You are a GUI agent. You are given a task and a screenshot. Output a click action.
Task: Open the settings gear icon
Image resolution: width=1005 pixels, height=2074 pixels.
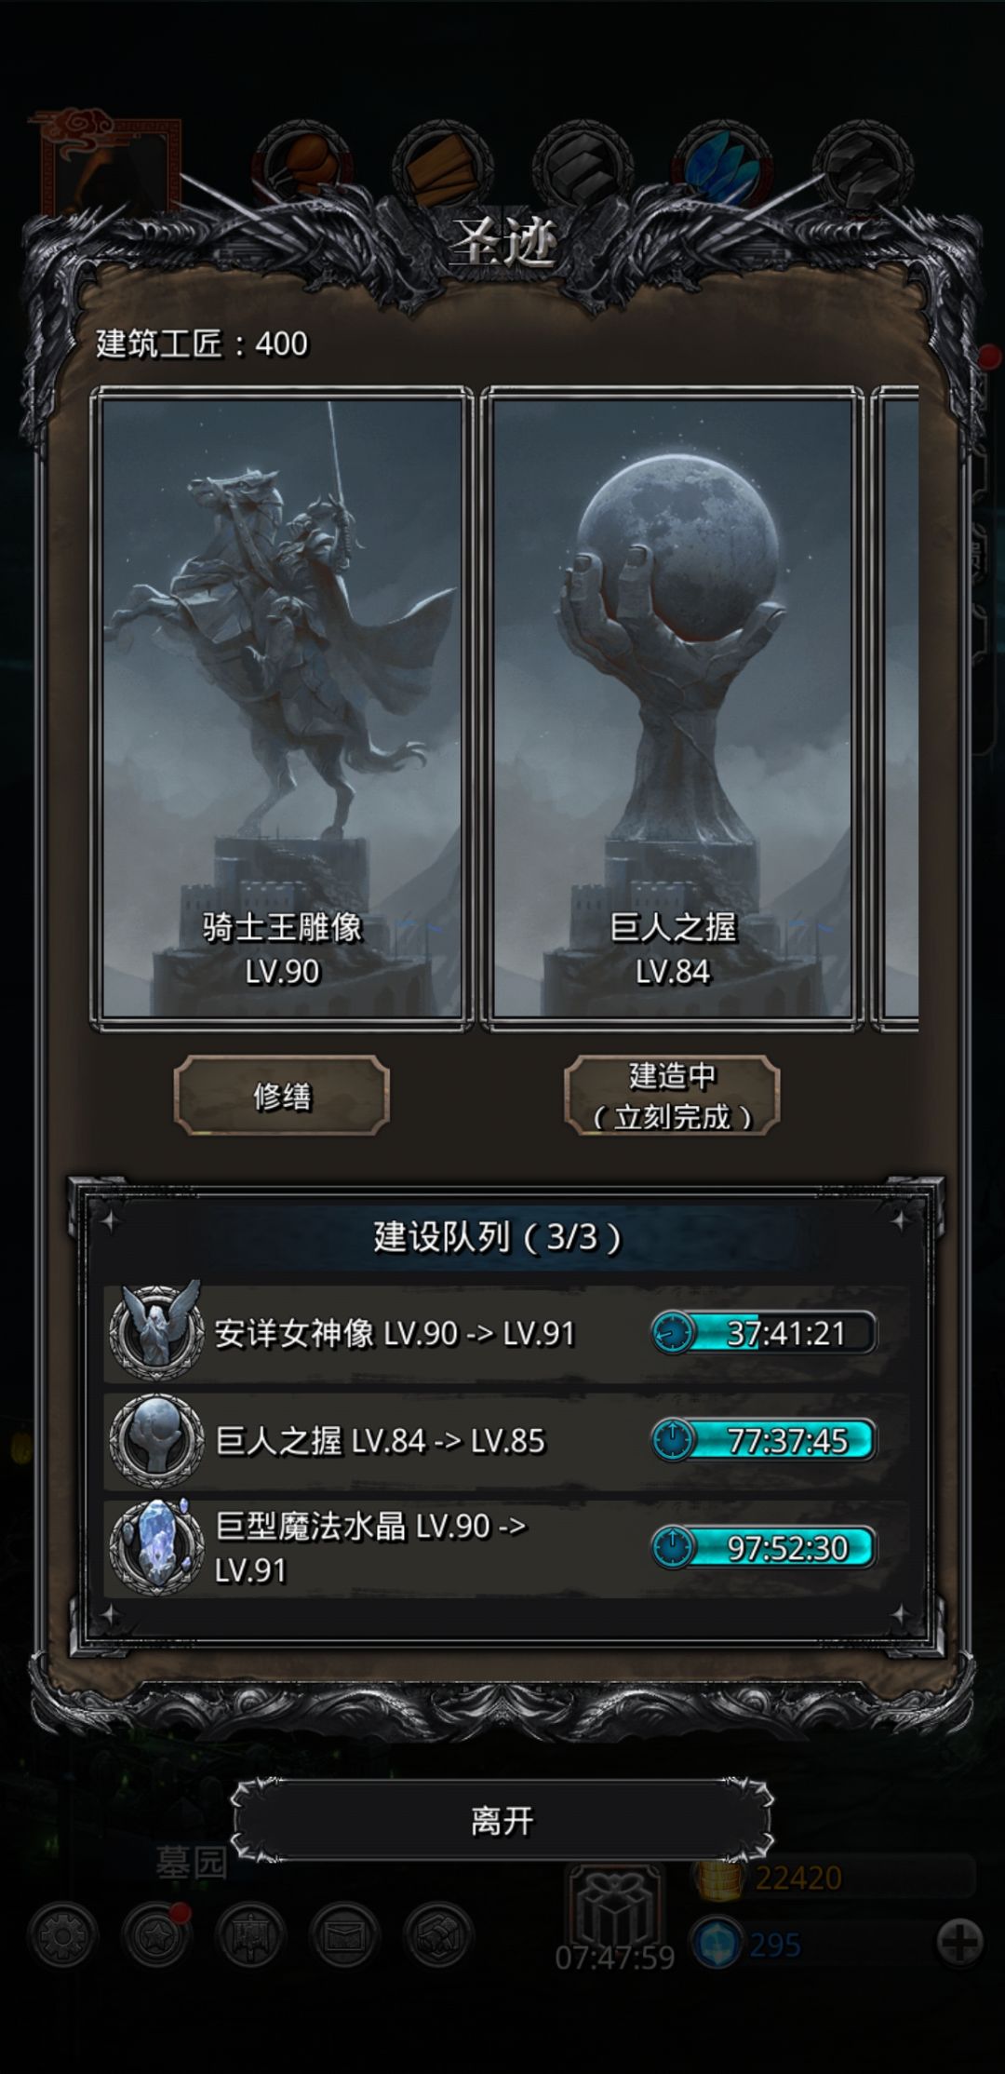pyautogui.click(x=62, y=1936)
